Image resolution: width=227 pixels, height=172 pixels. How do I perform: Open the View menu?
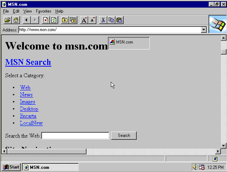coord(27,11)
